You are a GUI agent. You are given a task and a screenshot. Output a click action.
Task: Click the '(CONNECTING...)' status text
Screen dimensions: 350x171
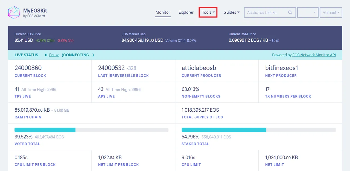click(78, 55)
